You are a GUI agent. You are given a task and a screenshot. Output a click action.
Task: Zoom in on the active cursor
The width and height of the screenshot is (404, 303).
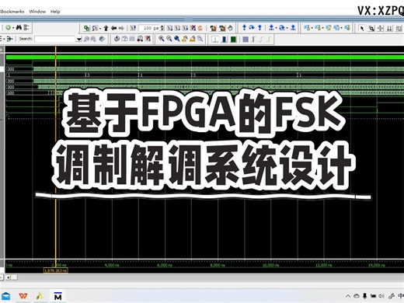(185, 39)
